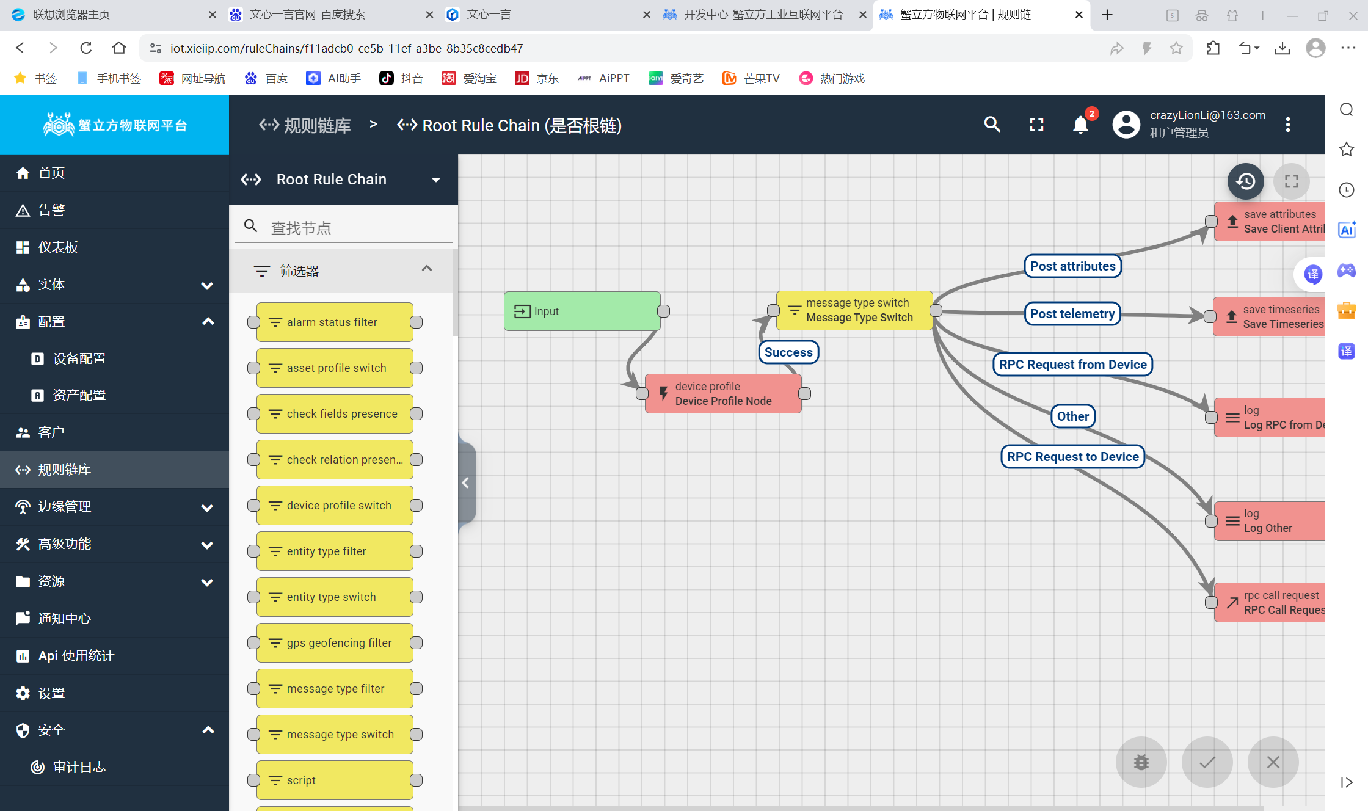
Task: Open the AI assistant sidebar icon
Action: click(1347, 230)
